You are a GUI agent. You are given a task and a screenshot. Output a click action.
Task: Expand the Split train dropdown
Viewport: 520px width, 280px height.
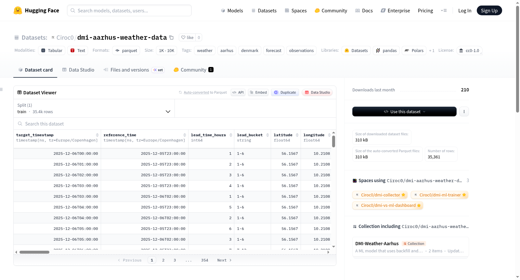coord(94,108)
